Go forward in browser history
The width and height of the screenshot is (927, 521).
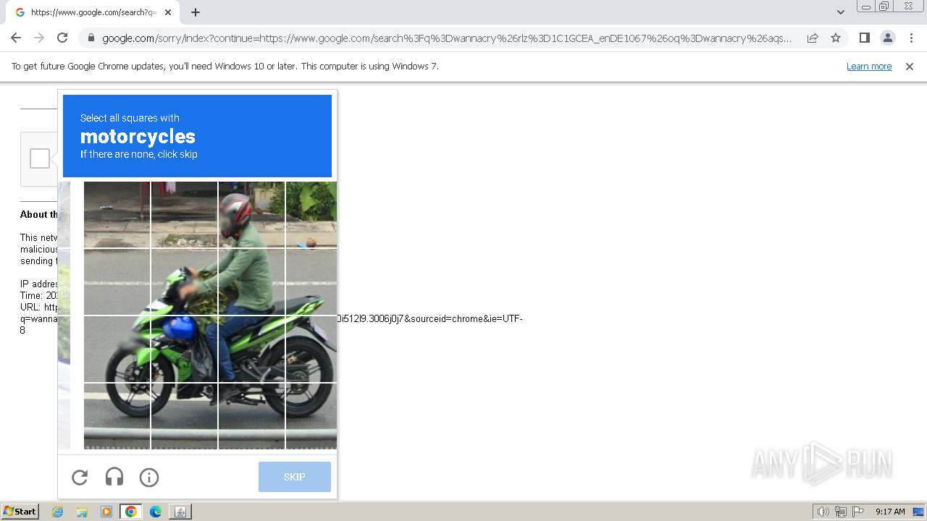[x=39, y=38]
